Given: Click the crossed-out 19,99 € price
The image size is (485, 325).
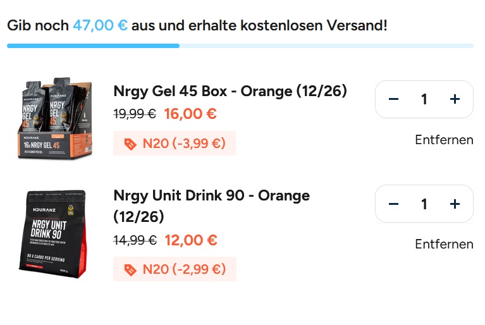Looking at the screenshot, I should [x=135, y=114].
